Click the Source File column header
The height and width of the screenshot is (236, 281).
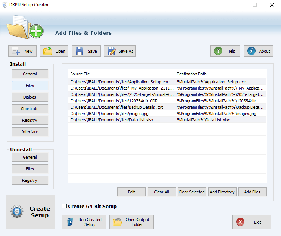121,74
